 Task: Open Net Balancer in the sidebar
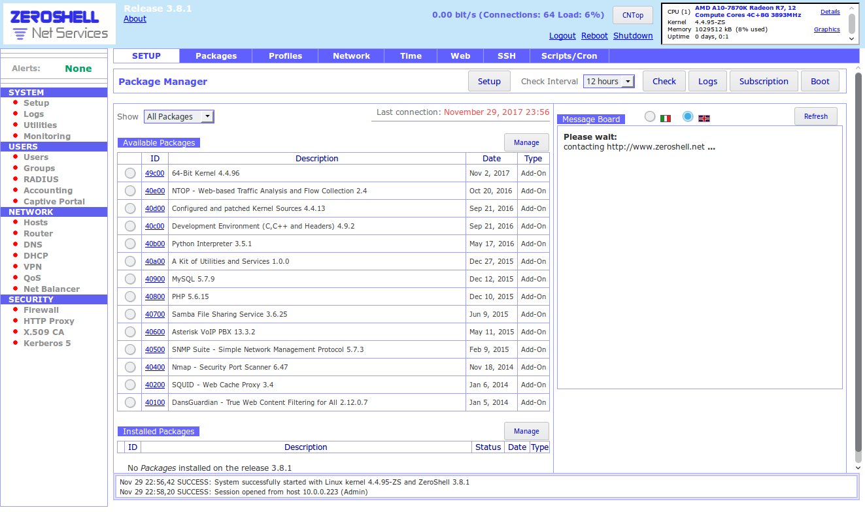click(52, 289)
